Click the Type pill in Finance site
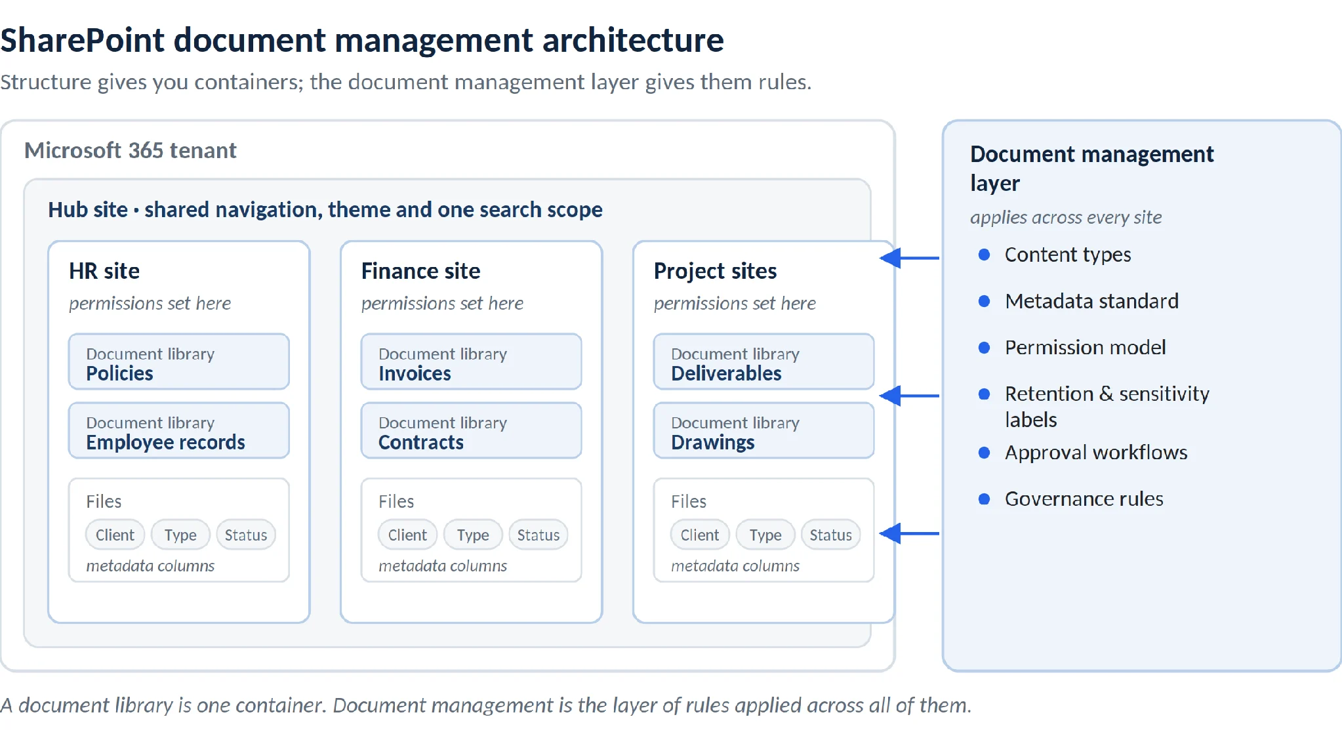 473,535
